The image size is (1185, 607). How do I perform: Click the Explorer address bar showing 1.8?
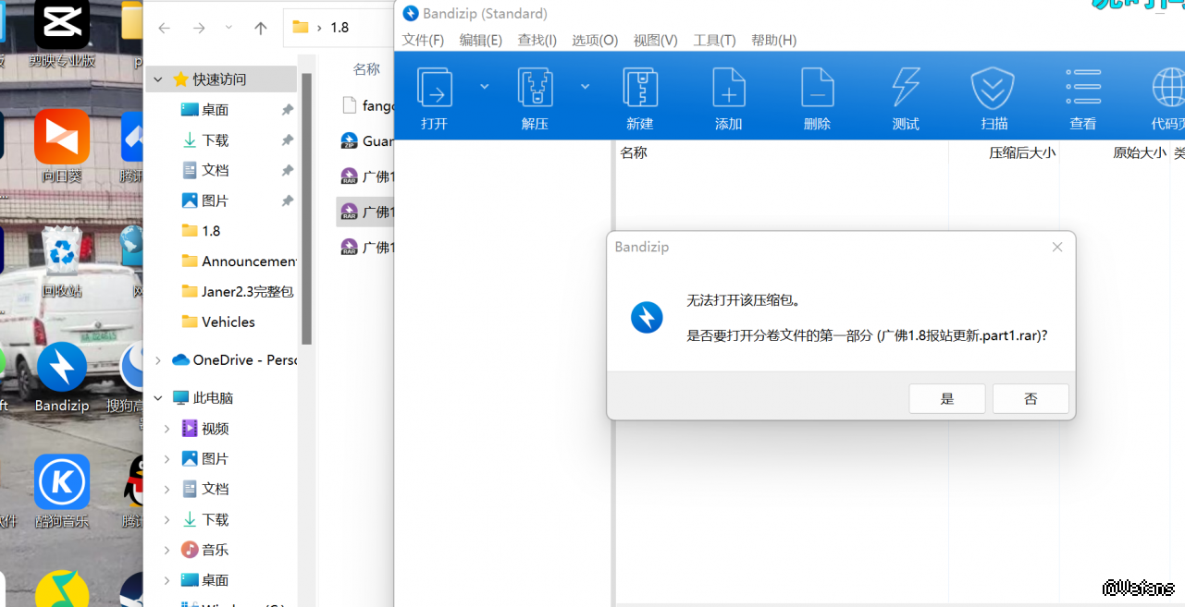click(339, 27)
